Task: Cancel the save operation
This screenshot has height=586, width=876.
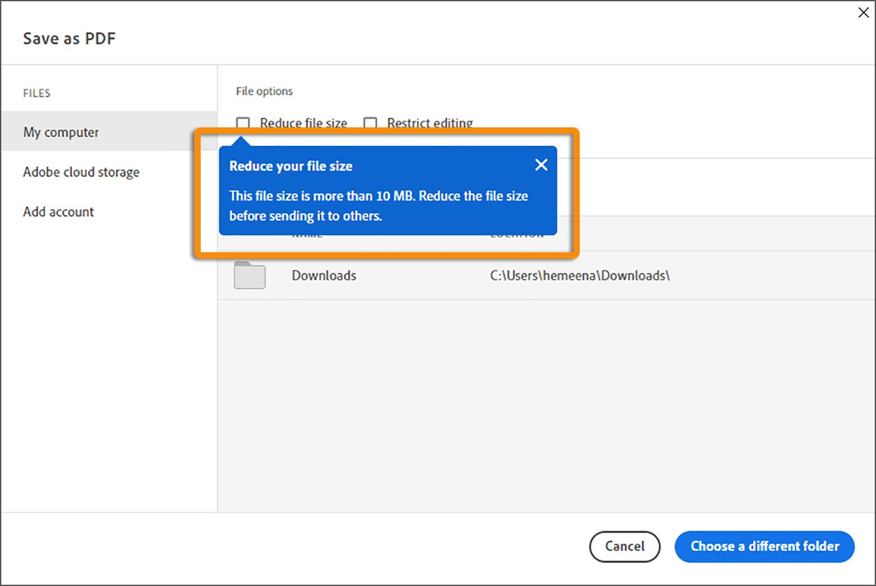Action: click(x=624, y=547)
